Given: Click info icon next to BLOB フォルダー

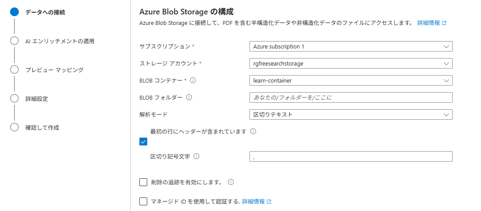Looking at the screenshot, I should (189, 97).
